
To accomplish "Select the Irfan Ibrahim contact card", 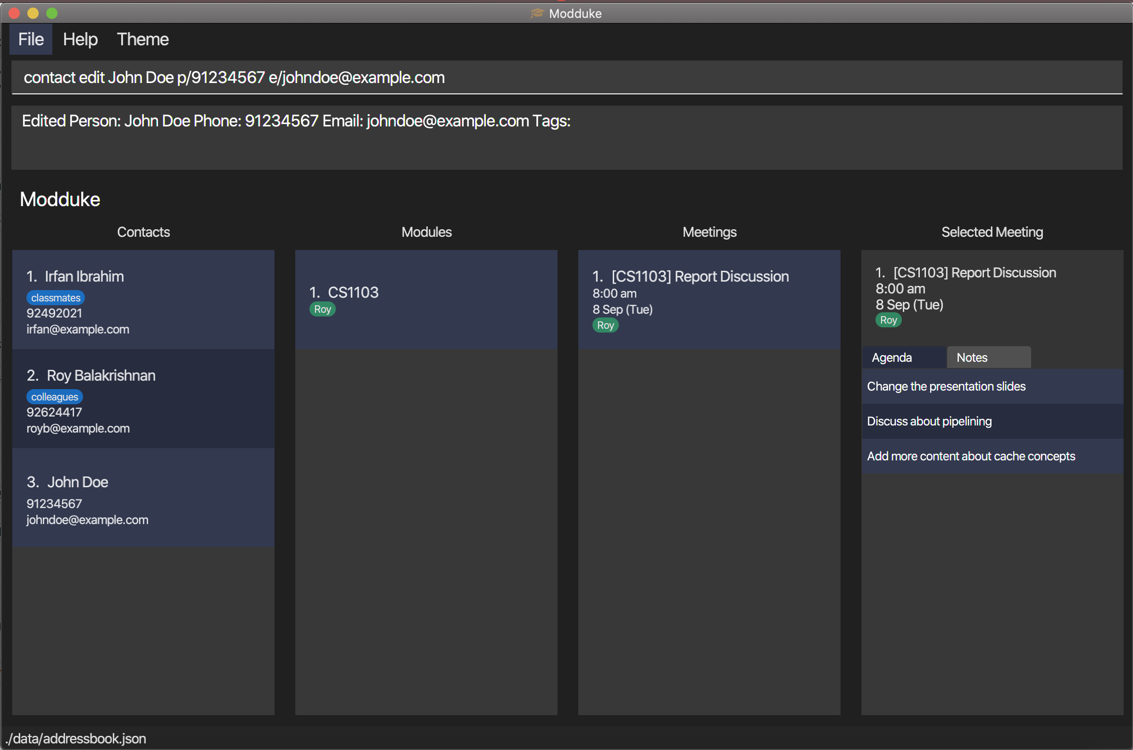I will [143, 300].
